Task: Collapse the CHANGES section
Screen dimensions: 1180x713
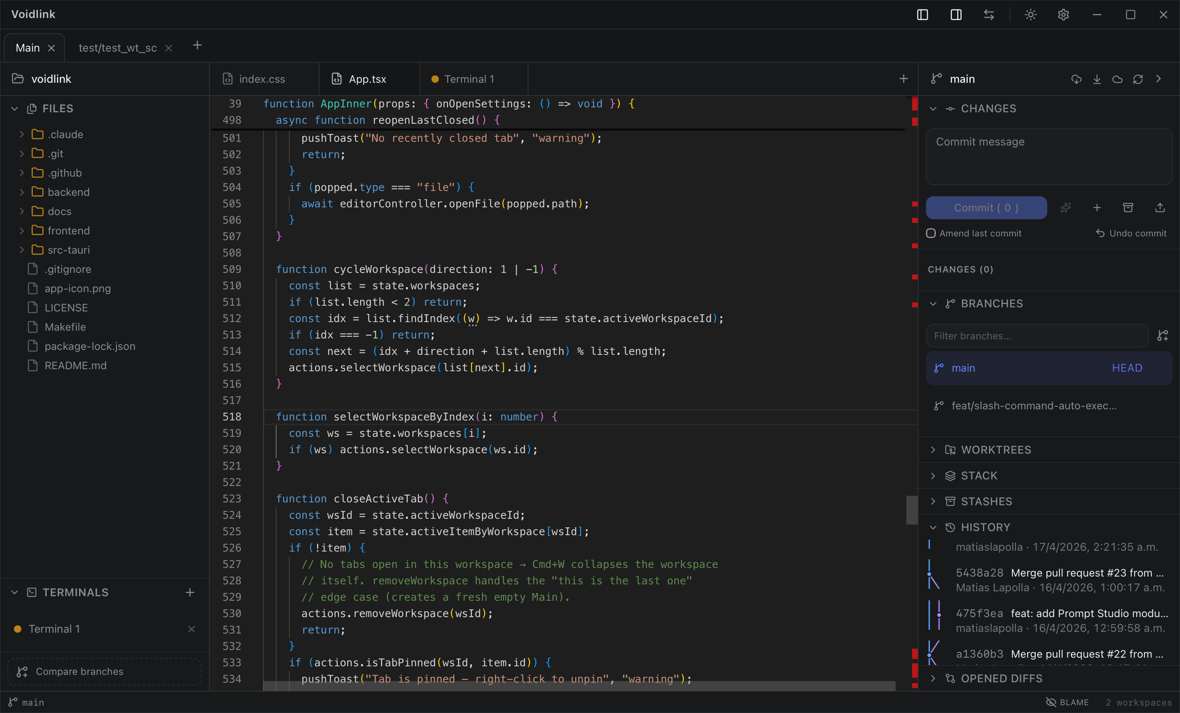Action: pos(933,109)
